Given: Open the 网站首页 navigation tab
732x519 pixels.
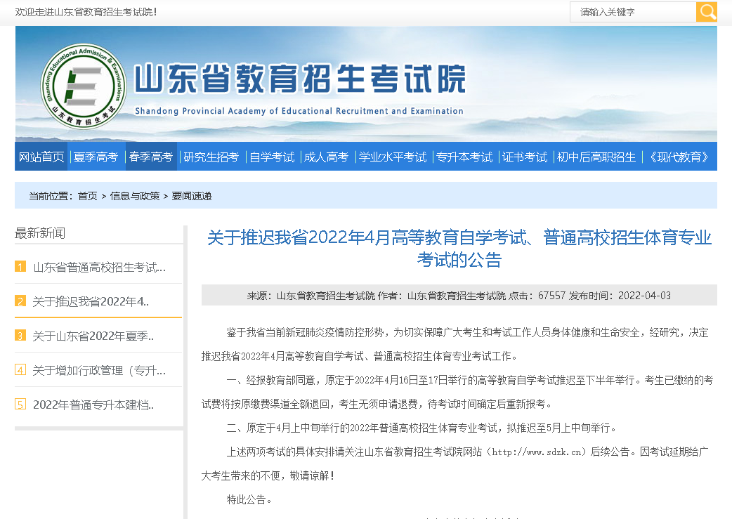Looking at the screenshot, I should click(x=41, y=157).
